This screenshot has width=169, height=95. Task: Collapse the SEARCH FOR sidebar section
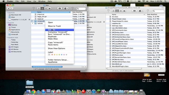tap(7, 37)
